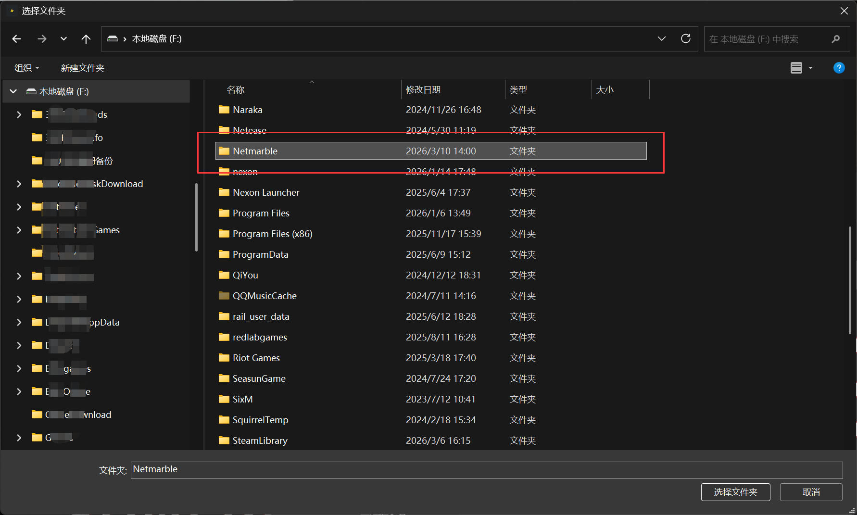The image size is (857, 515).
Task: Click the search magnifier icon
Action: click(835, 39)
